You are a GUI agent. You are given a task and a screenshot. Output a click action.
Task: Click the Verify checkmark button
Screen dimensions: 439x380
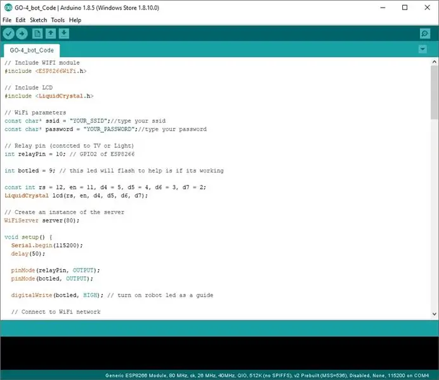point(9,34)
